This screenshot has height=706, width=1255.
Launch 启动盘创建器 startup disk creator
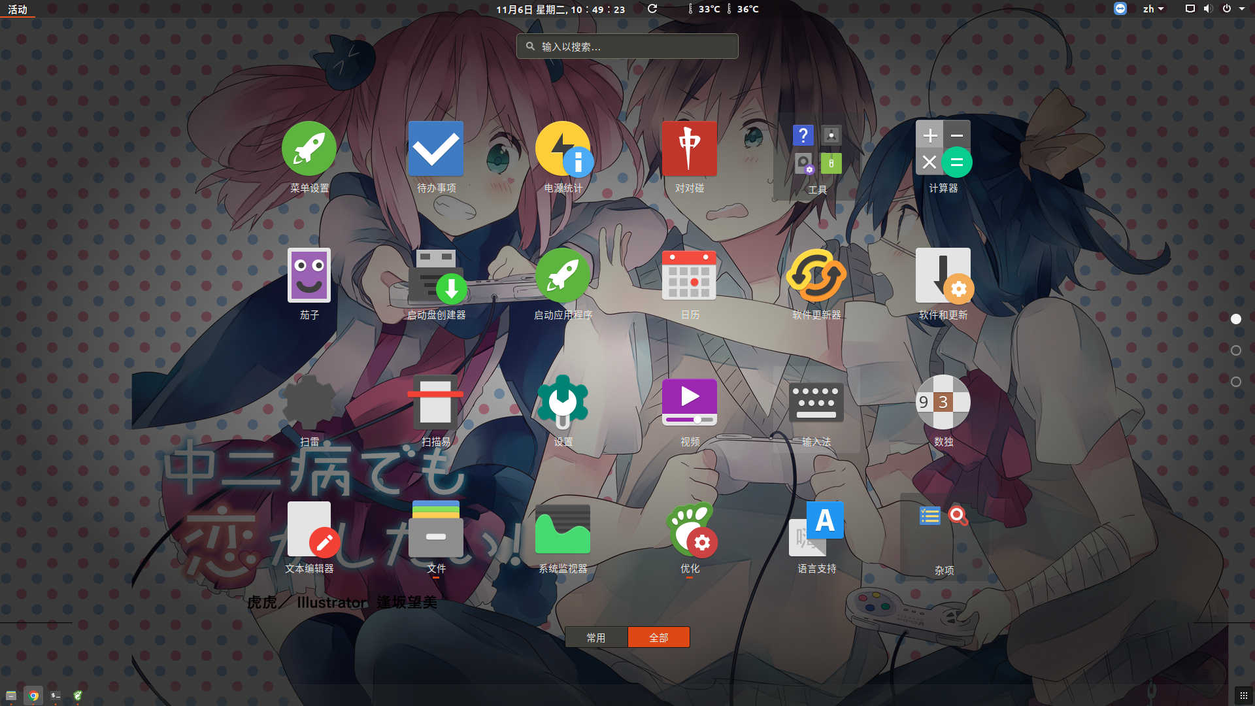pos(436,284)
